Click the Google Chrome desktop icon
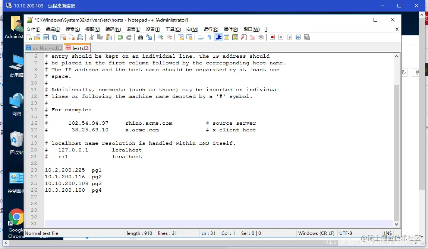The height and width of the screenshot is (249, 428). 16,224
